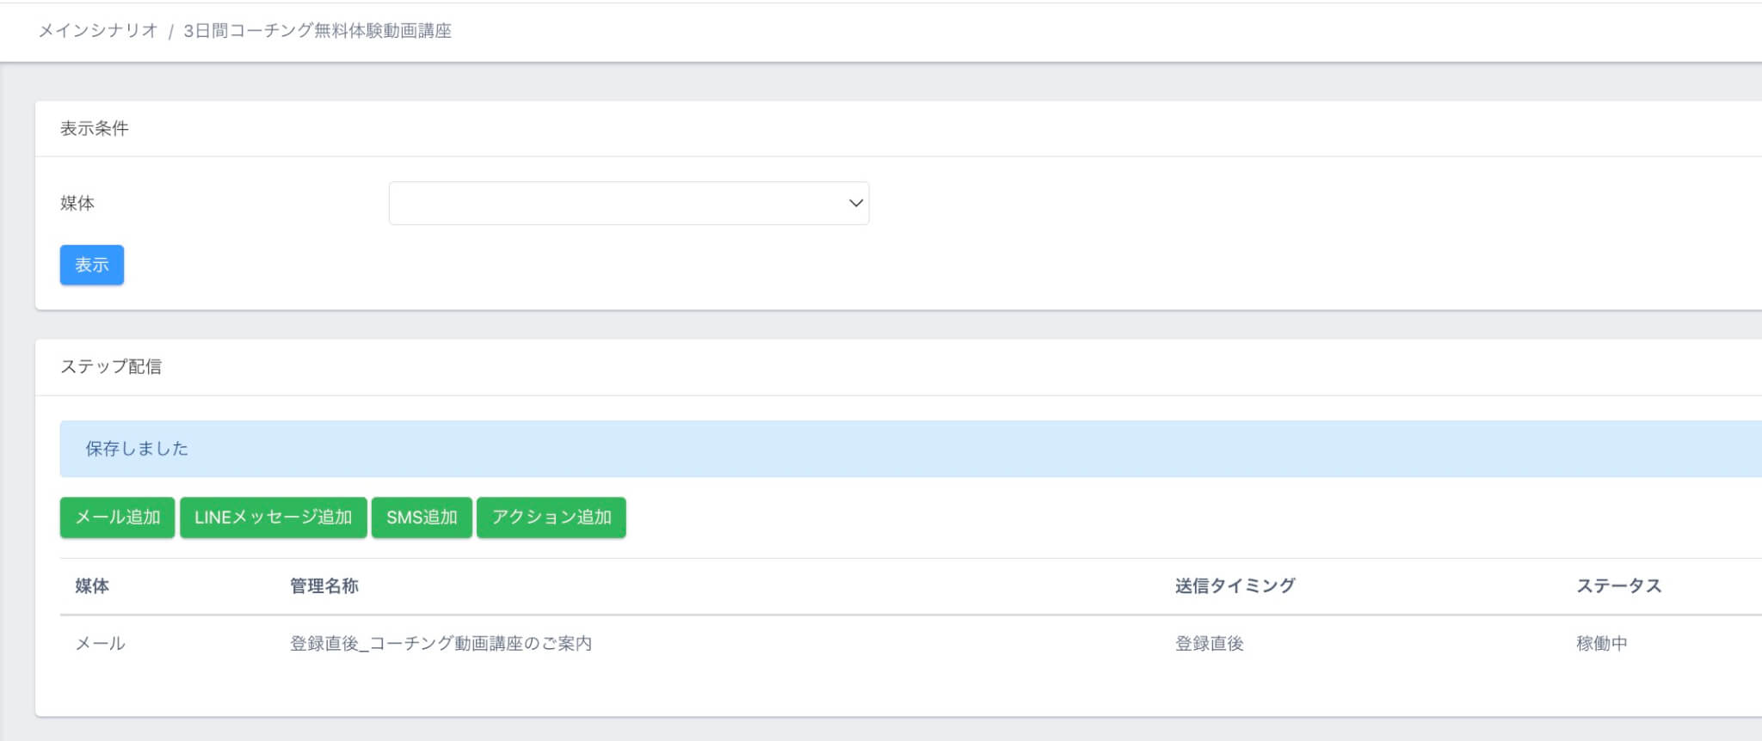This screenshot has height=741, width=1762.
Task: Click the 稼働中 status cell
Action: tap(1602, 644)
